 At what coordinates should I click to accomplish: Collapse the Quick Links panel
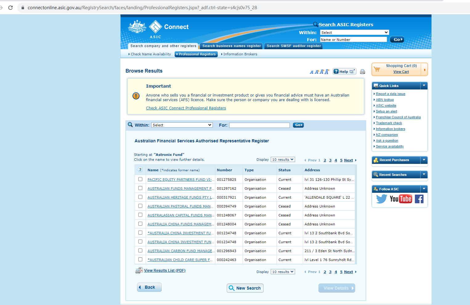coord(424,86)
